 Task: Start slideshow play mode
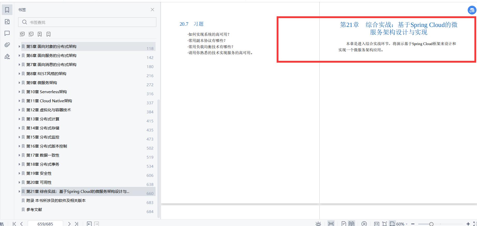pos(364,224)
